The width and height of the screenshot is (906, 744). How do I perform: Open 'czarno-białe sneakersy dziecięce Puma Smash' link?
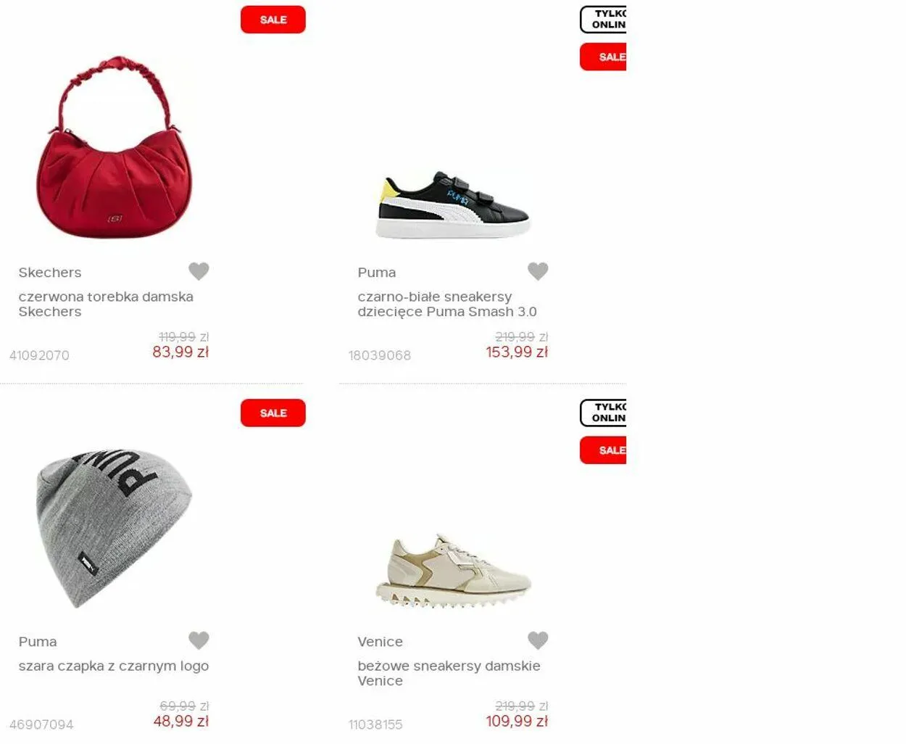447,304
